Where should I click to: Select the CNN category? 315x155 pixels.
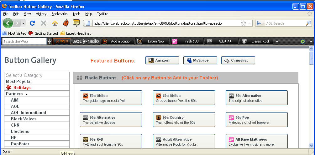point(37,125)
